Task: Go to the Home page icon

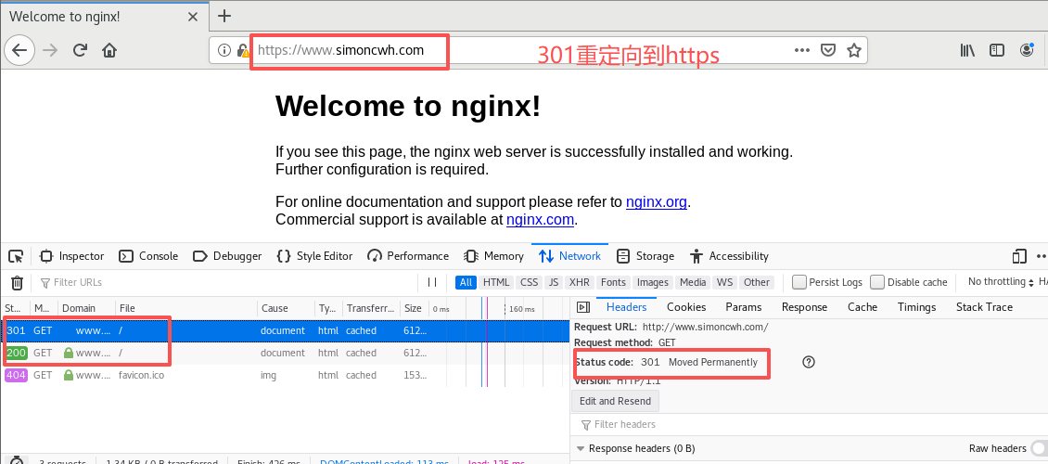Action: (x=109, y=50)
